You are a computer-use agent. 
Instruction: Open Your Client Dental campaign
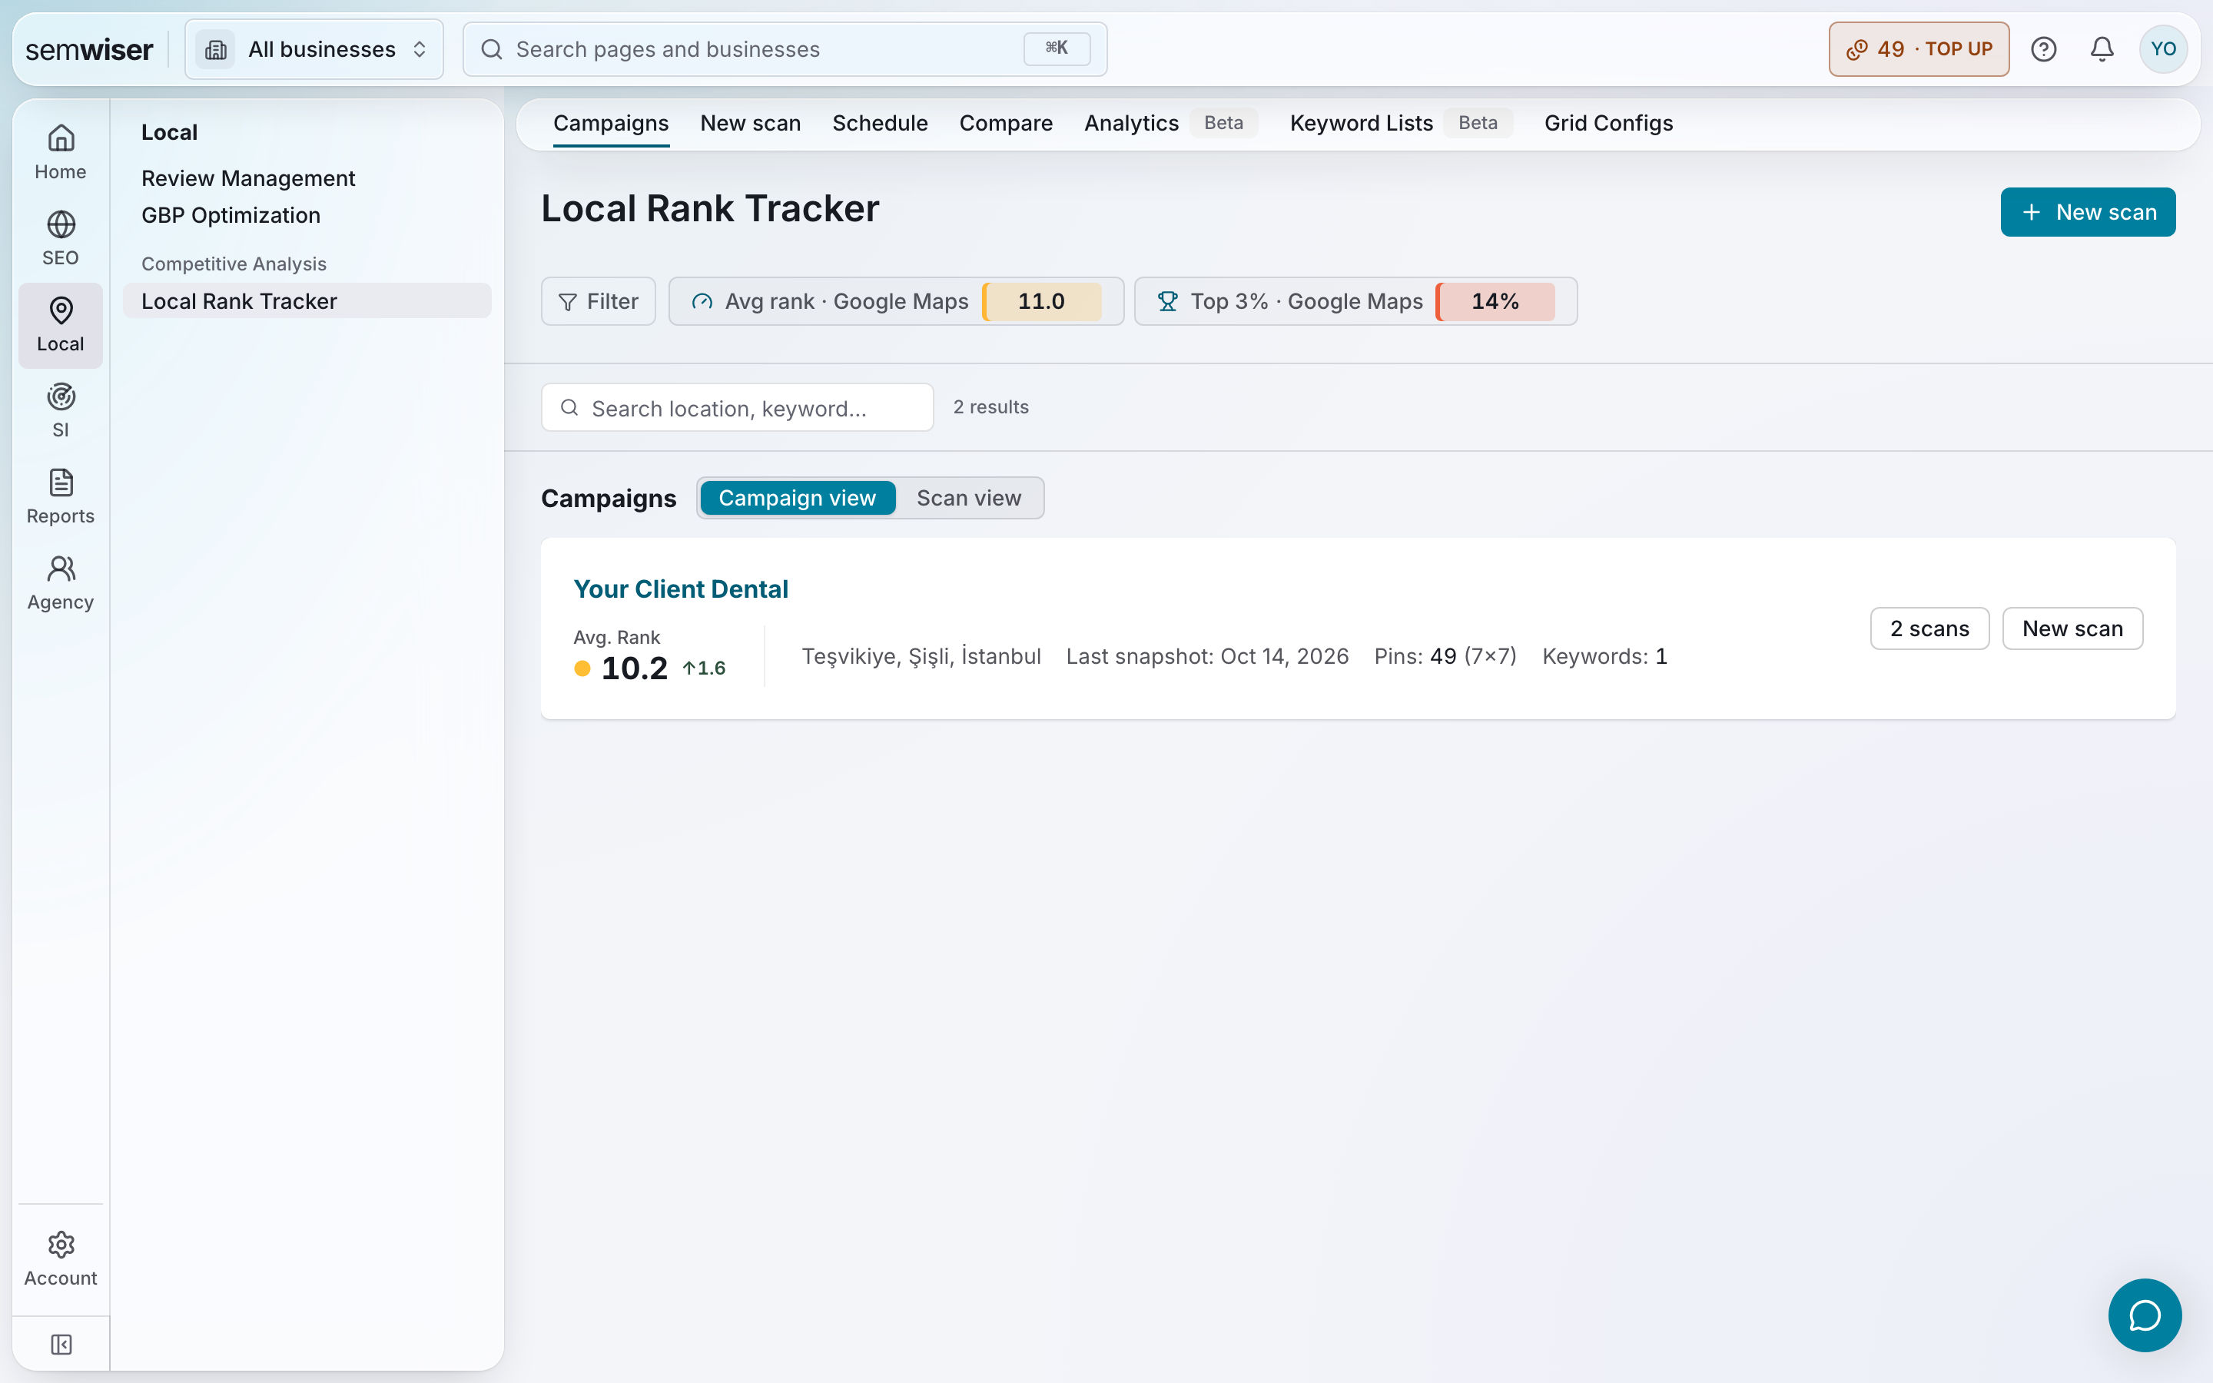pyautogui.click(x=680, y=589)
